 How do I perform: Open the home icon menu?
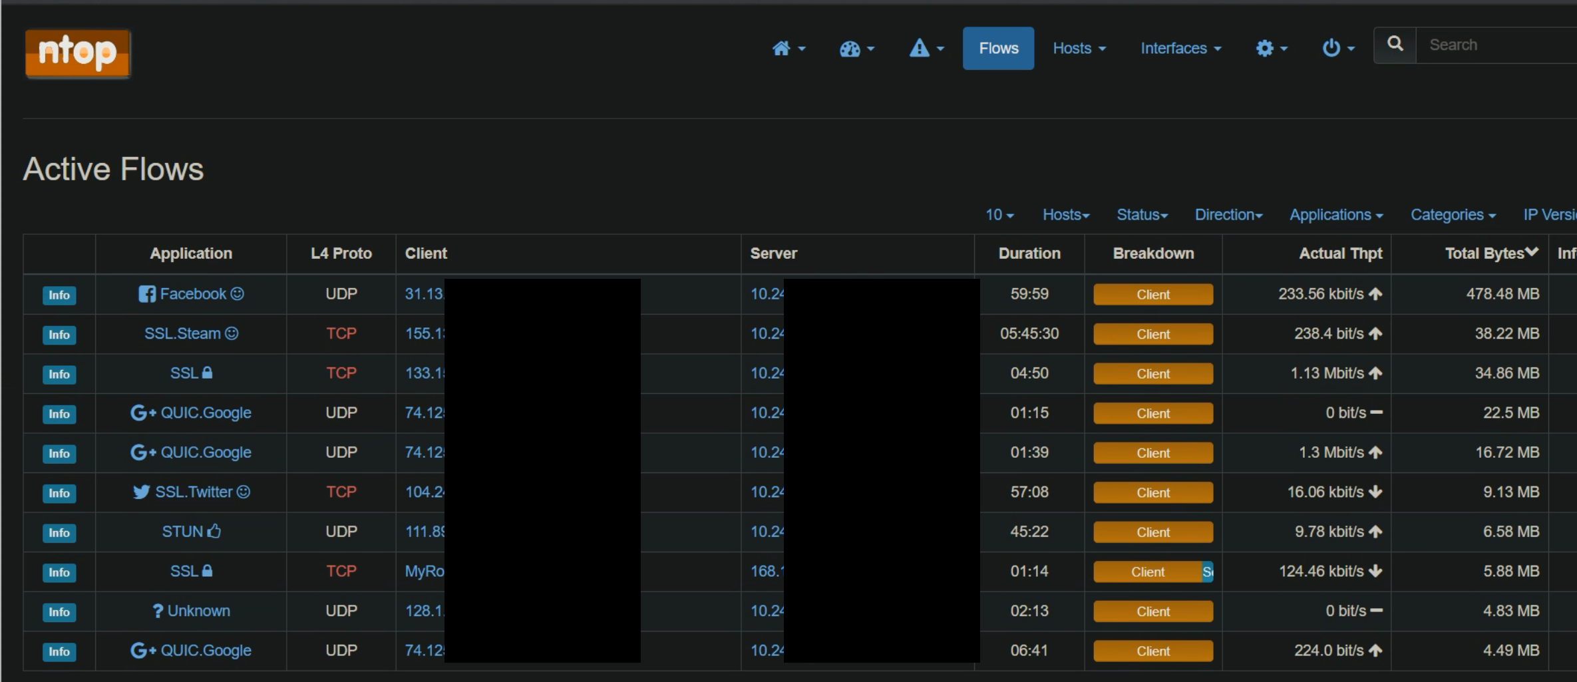(788, 49)
